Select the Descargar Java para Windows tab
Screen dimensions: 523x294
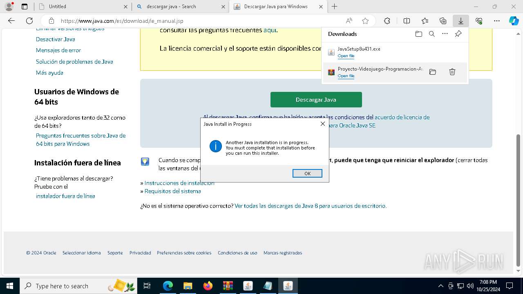point(278,7)
